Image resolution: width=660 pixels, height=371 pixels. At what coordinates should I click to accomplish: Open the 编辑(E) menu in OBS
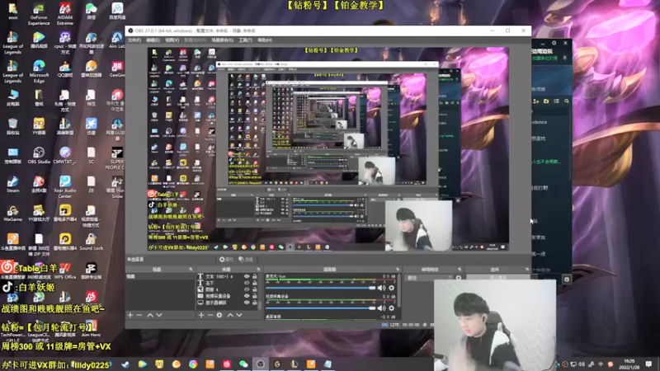pos(153,40)
